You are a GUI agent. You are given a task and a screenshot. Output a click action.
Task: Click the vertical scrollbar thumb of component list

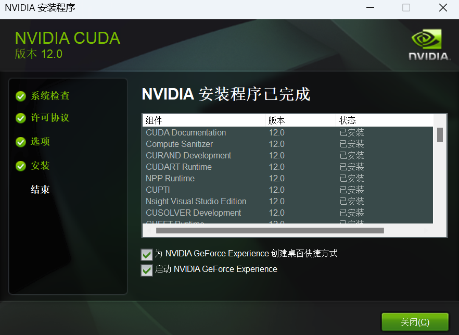point(440,135)
